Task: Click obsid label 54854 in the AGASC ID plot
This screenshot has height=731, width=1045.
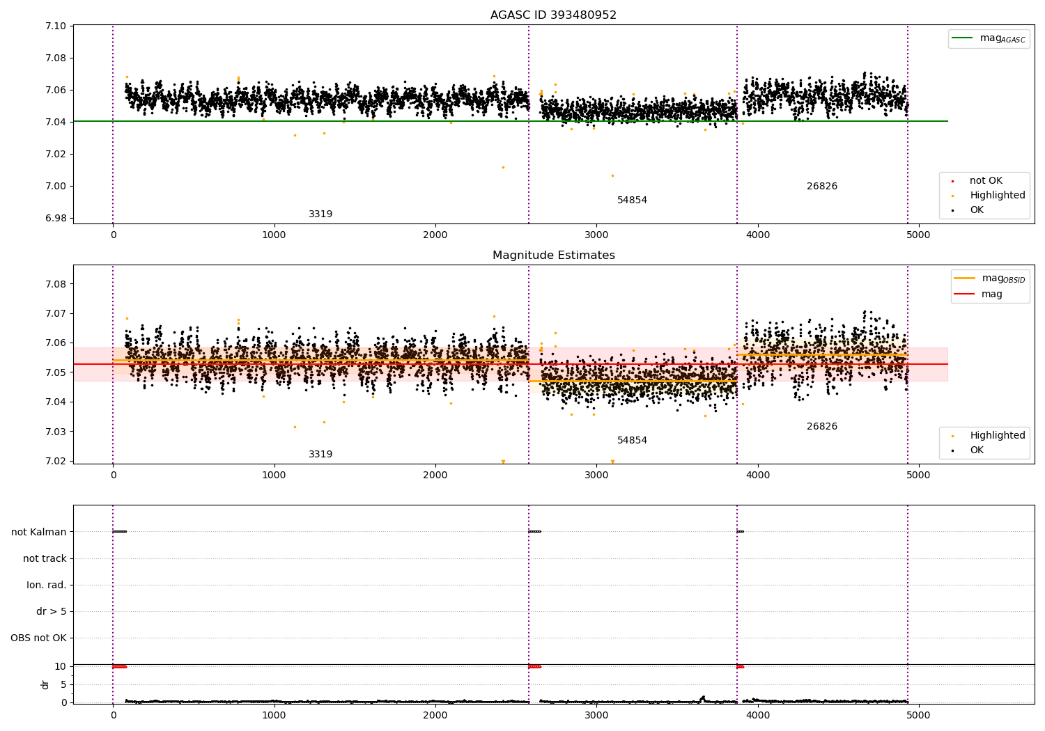Action: pyautogui.click(x=632, y=201)
